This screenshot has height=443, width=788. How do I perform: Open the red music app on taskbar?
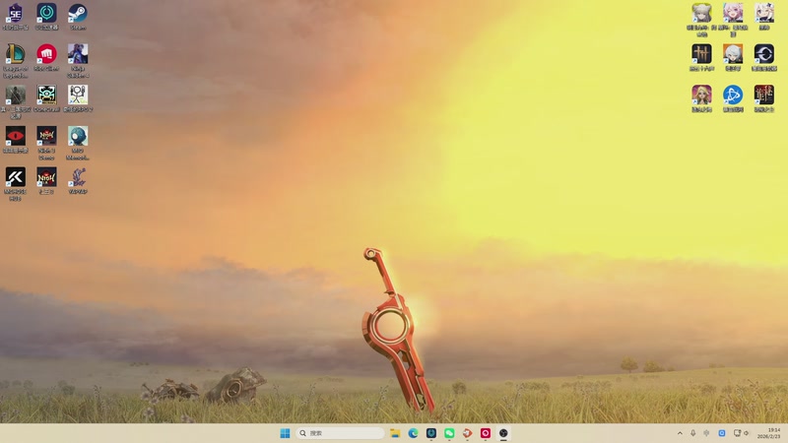point(486,433)
